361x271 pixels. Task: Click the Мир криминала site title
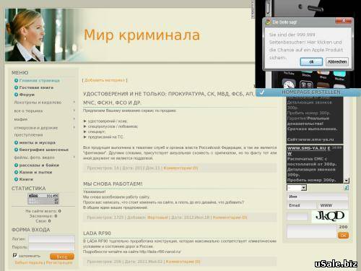[142, 35]
